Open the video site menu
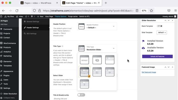 pyautogui.click(x=19, y=16)
